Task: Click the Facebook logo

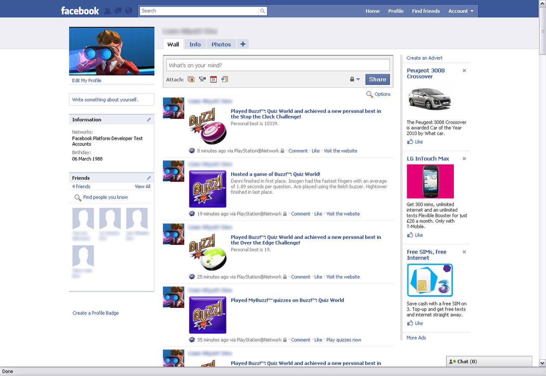Action: tap(80, 11)
